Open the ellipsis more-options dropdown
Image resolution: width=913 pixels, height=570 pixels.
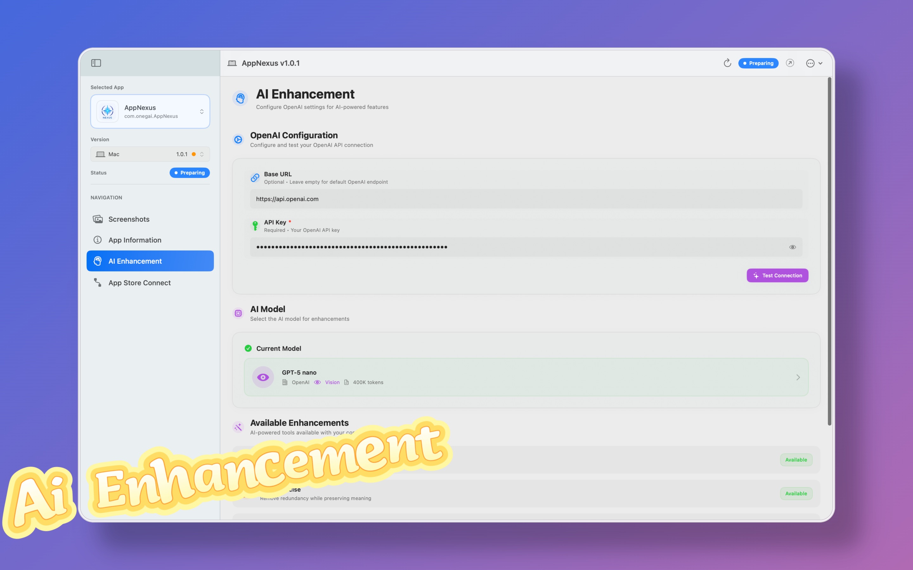click(814, 63)
